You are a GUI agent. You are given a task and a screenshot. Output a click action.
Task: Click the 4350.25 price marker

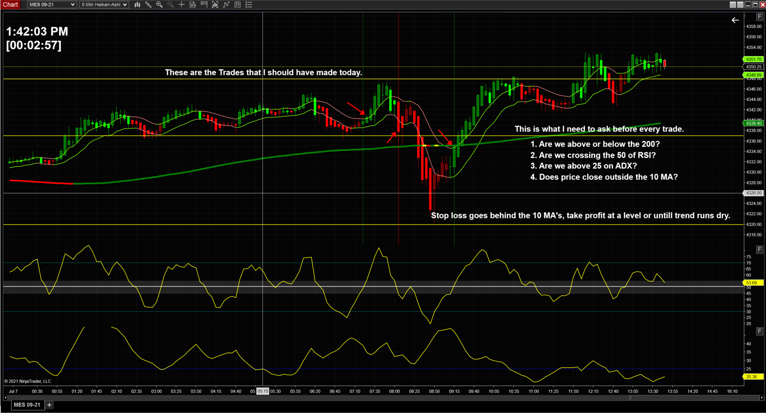point(753,67)
